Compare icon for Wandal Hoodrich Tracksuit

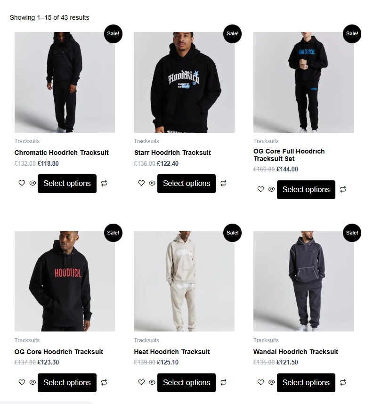343,382
